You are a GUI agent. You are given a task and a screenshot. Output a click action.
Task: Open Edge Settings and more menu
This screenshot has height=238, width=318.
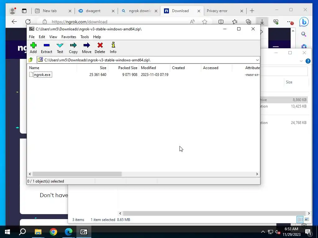tap(290, 22)
